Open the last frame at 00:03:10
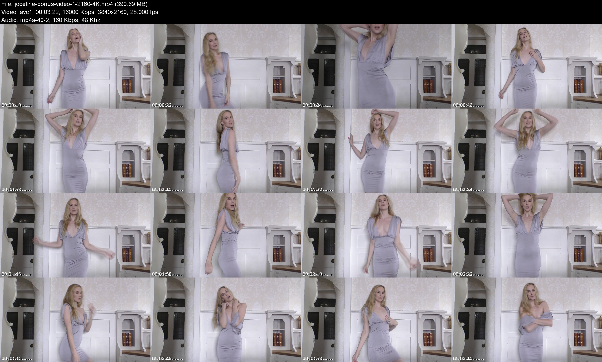 [527, 320]
